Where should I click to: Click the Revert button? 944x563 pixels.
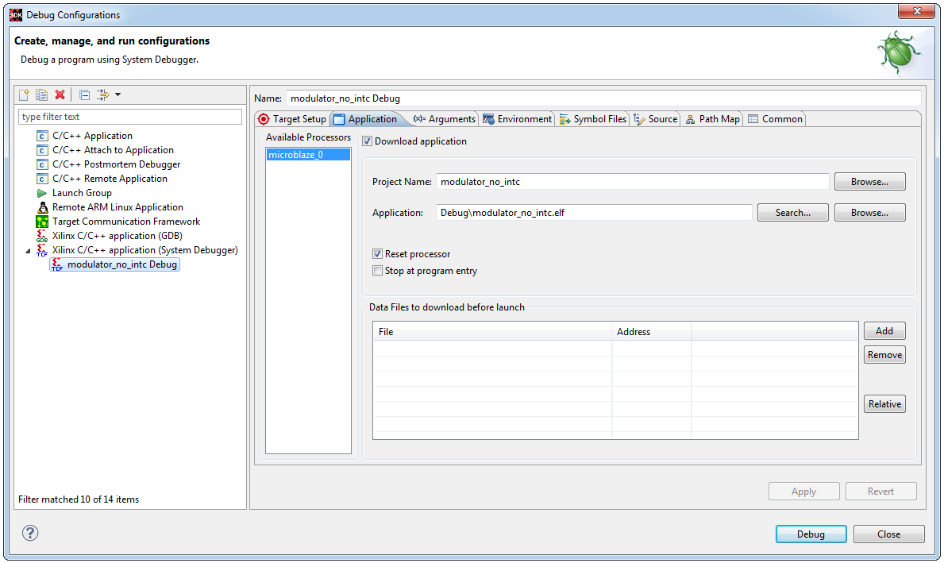click(880, 492)
